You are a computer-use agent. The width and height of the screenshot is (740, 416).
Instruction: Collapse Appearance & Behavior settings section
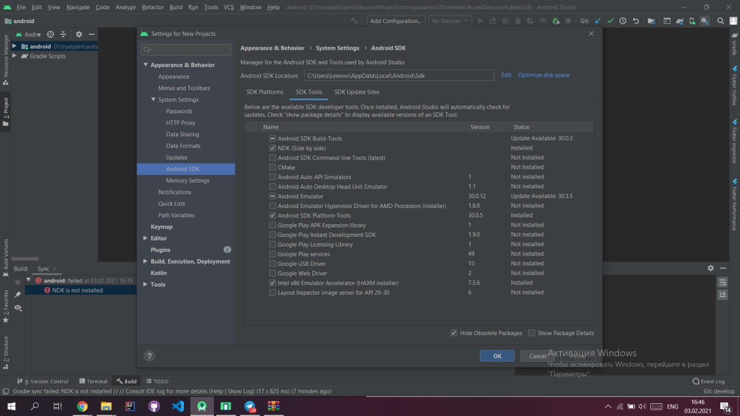(146, 65)
